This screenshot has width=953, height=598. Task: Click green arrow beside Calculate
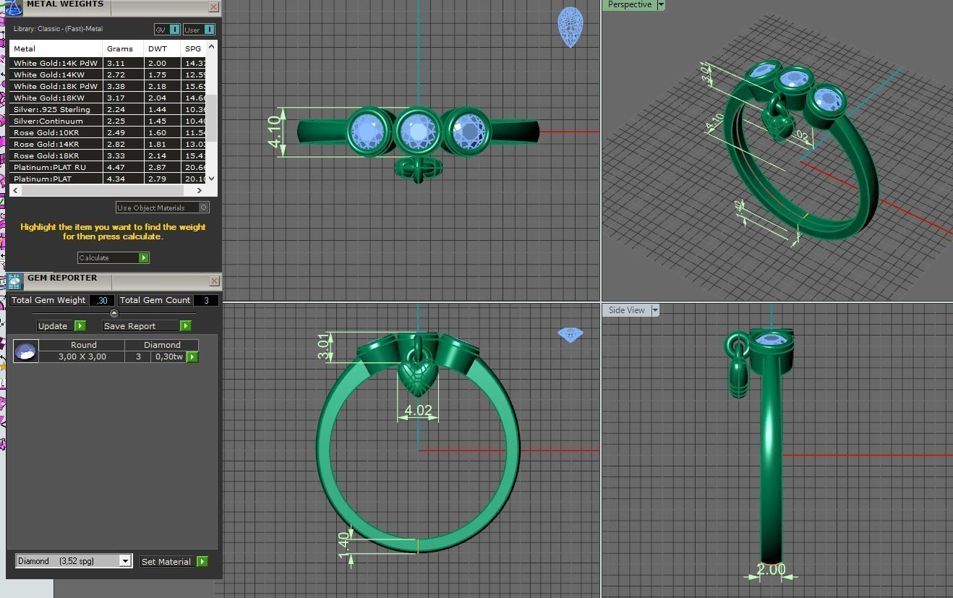click(x=144, y=257)
